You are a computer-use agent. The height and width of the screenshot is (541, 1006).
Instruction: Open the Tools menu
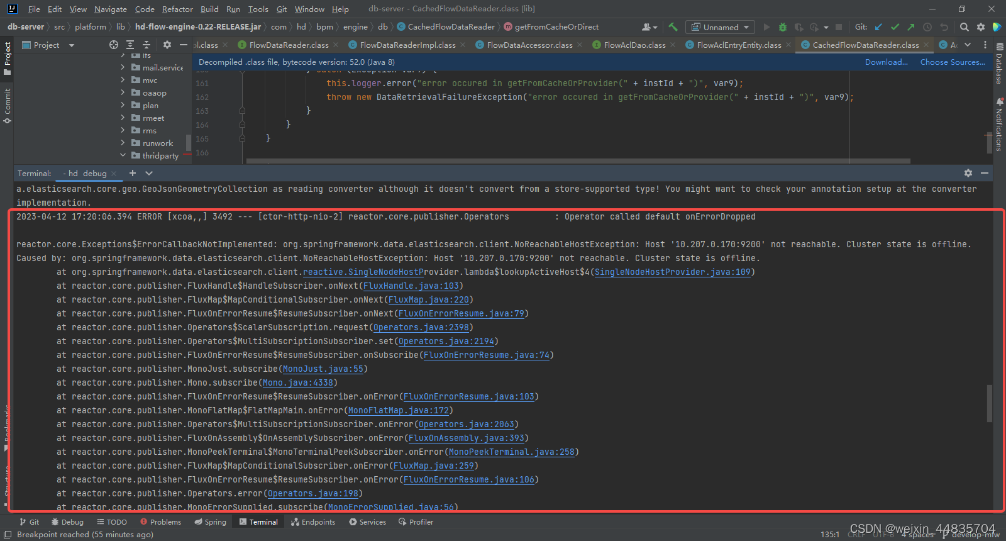pos(258,9)
